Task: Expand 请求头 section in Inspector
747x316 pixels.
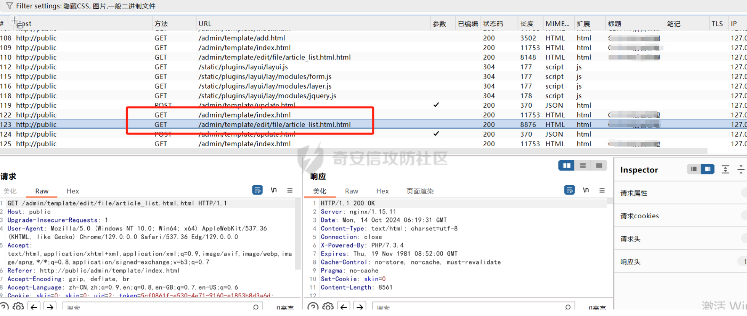Action: point(681,239)
